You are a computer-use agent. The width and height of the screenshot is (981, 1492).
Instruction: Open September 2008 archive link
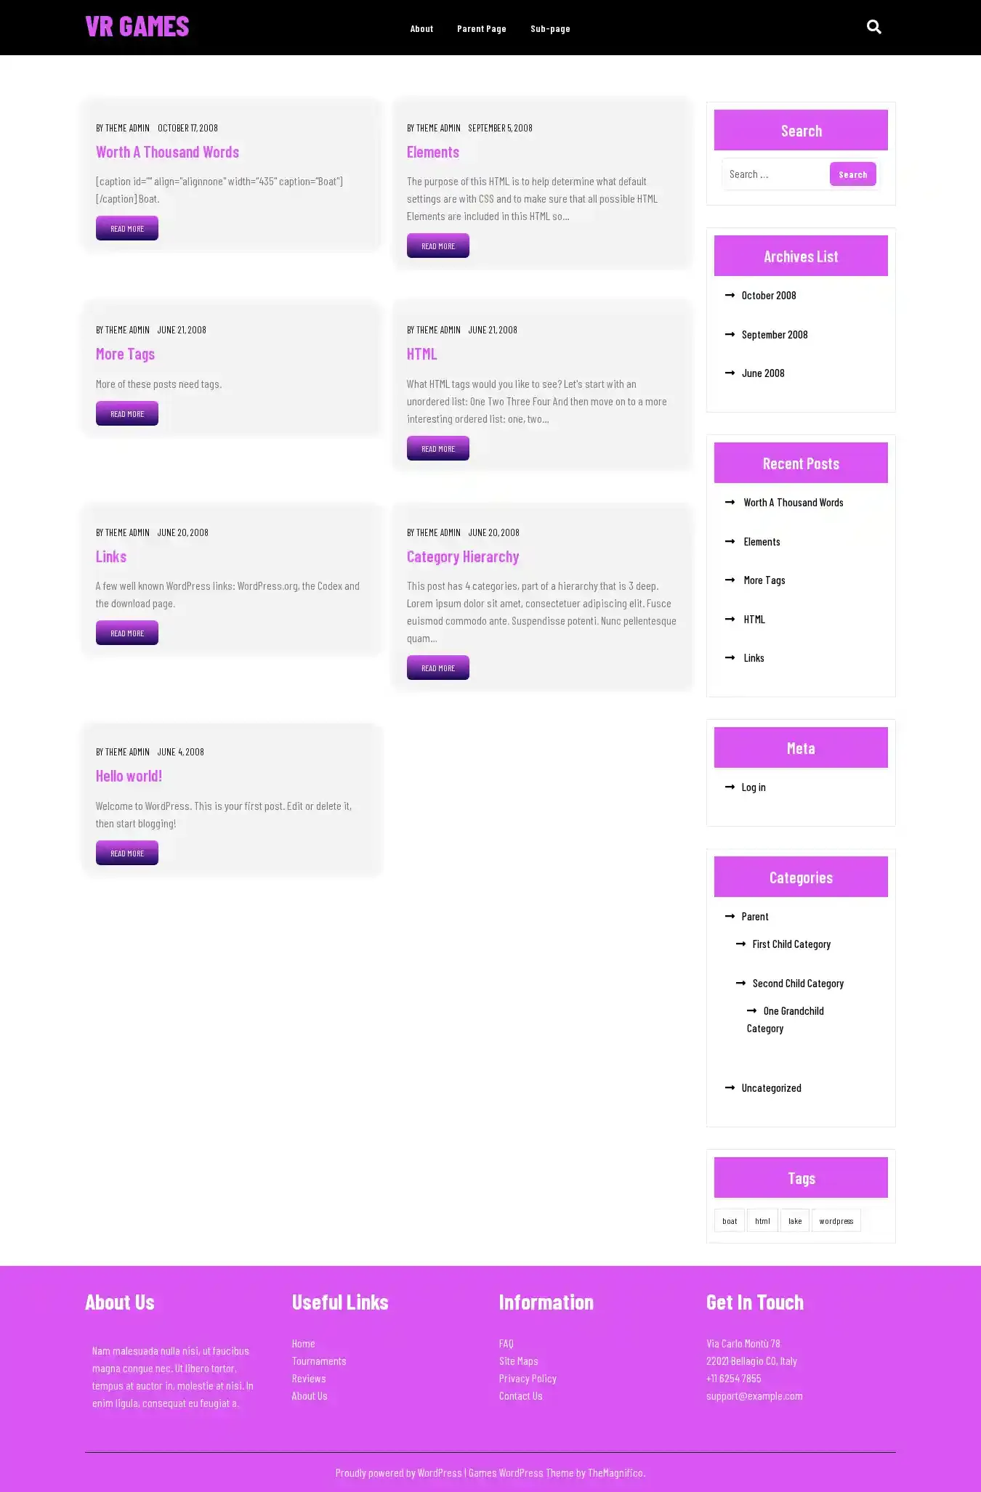coord(775,334)
